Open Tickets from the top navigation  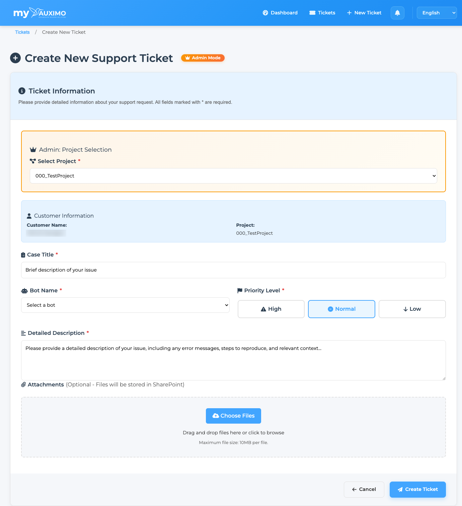click(322, 13)
